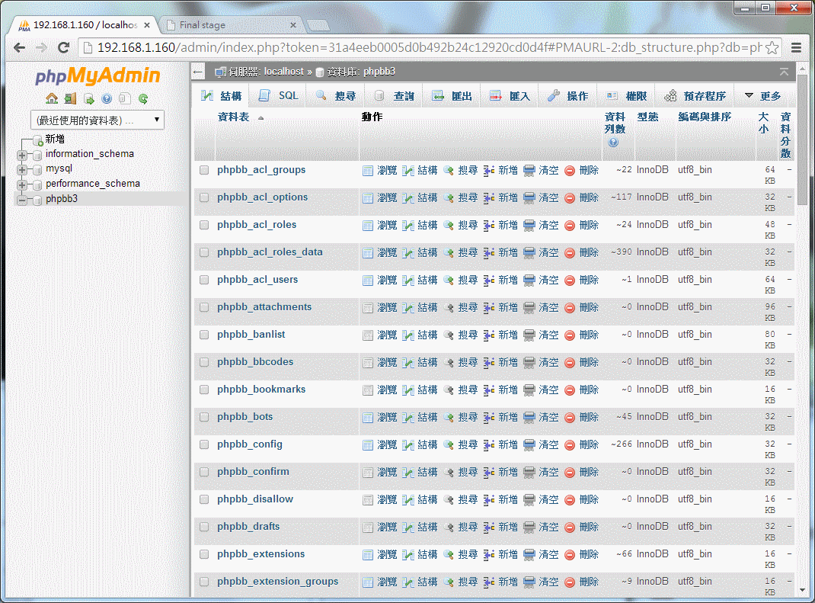The image size is (815, 603).
Task: Click the delete icon for phpbb_acl_options
Action: click(570, 198)
